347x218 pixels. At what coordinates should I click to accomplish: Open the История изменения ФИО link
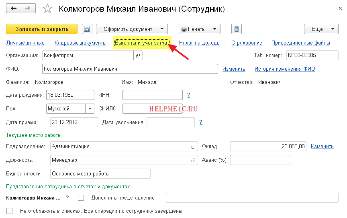285,69
